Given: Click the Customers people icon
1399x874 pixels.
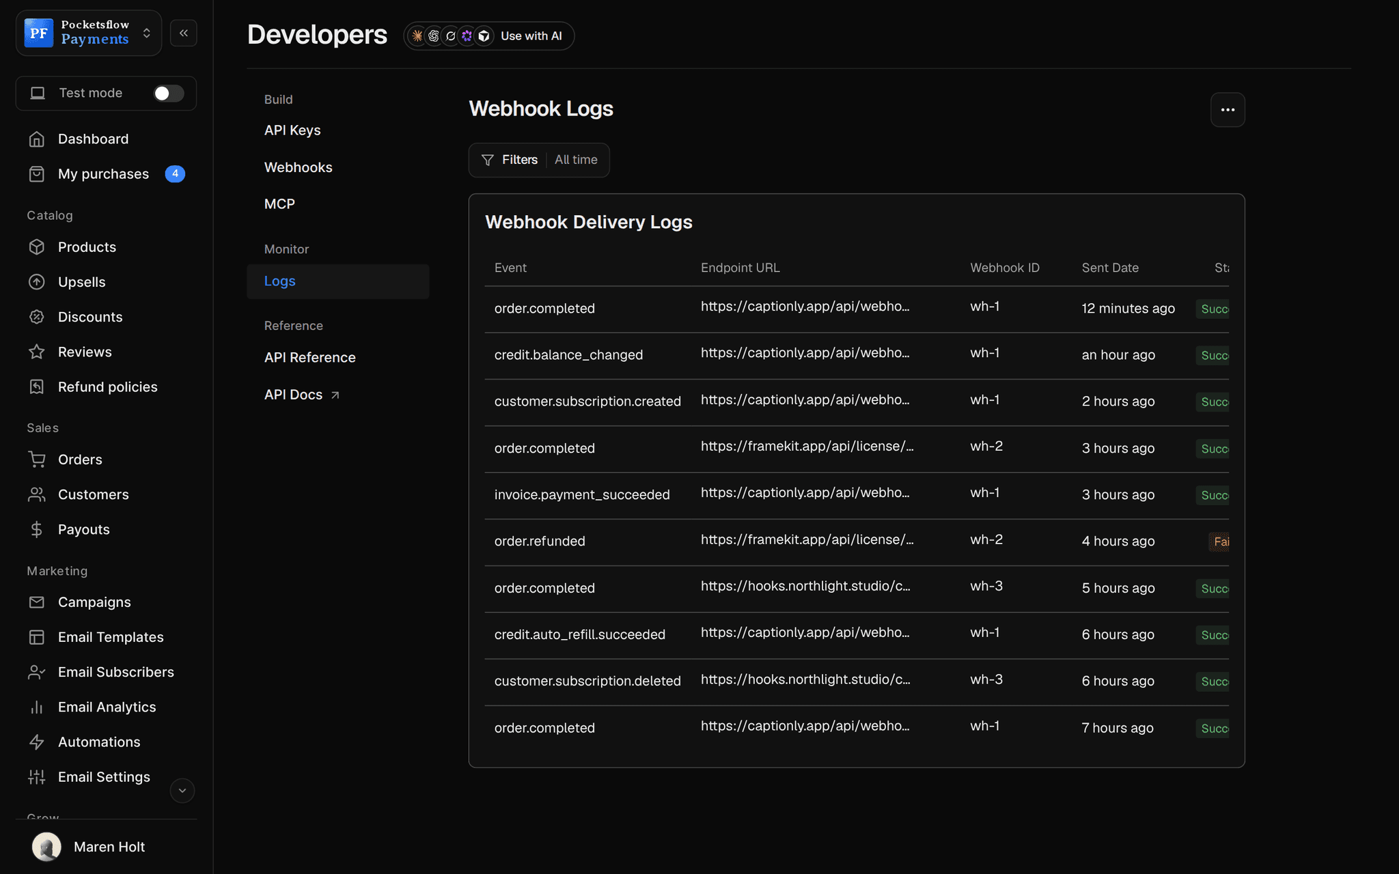Looking at the screenshot, I should 37,494.
